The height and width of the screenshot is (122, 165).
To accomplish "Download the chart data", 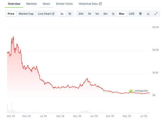I will pyautogui.click(x=148, y=14).
